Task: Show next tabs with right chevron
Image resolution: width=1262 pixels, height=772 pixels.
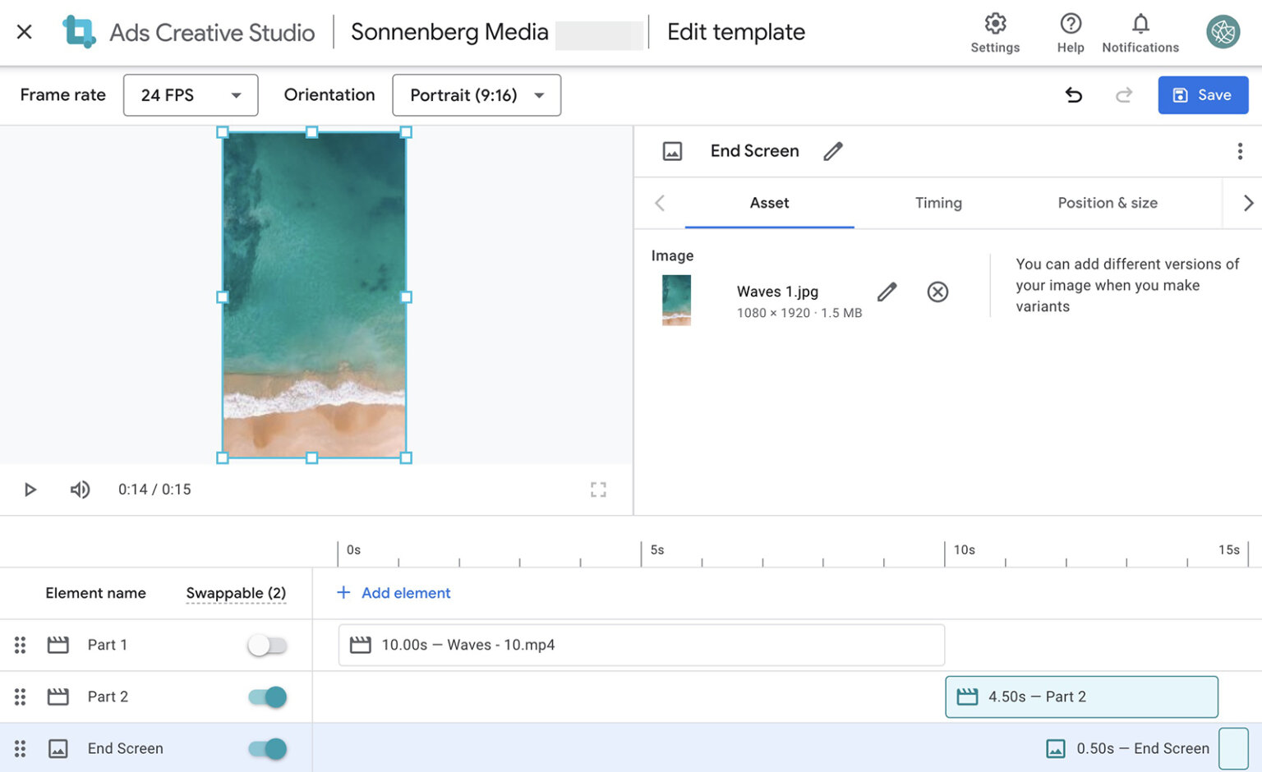Action: tap(1248, 203)
